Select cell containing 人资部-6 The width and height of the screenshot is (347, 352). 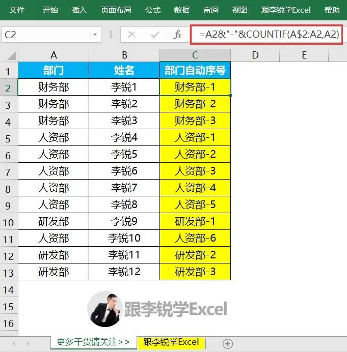195,238
